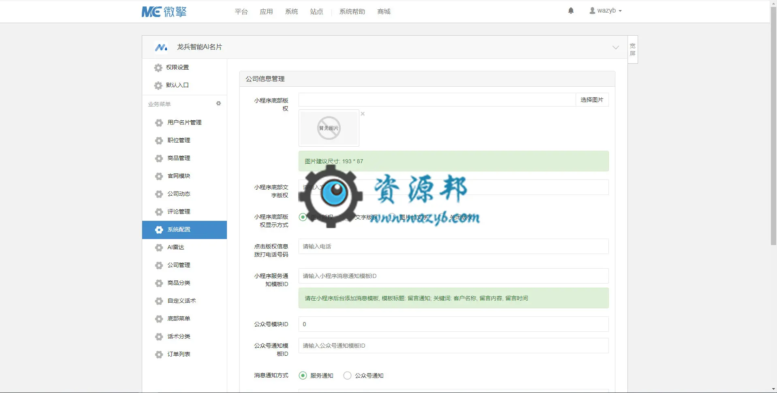Select the first copyright display radio option
Image resolution: width=777 pixels, height=393 pixels.
303,217
